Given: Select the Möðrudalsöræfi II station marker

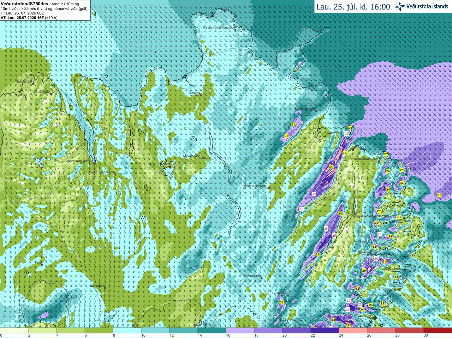Looking at the screenshot, I should tap(269, 188).
